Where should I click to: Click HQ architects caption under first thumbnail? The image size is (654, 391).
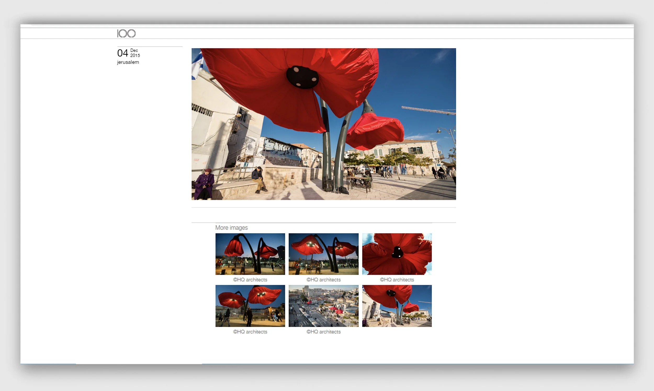click(x=250, y=279)
